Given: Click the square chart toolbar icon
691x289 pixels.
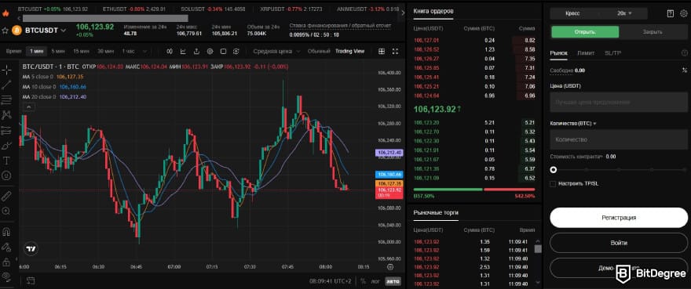Looking at the screenshot, I should (x=223, y=52).
